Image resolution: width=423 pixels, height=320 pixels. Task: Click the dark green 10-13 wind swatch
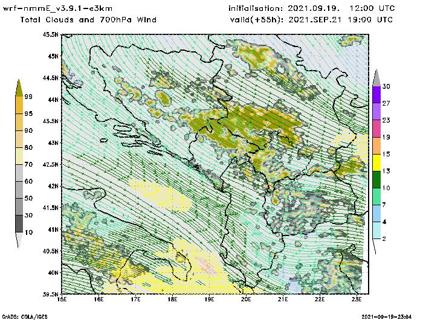(x=376, y=179)
